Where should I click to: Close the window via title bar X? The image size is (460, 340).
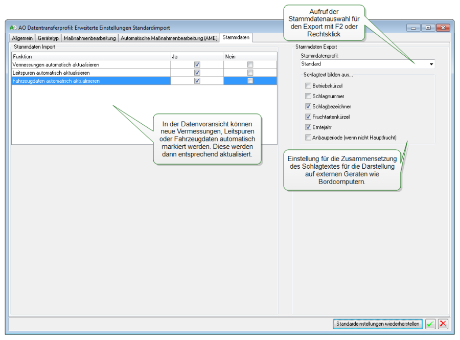tap(443, 28)
